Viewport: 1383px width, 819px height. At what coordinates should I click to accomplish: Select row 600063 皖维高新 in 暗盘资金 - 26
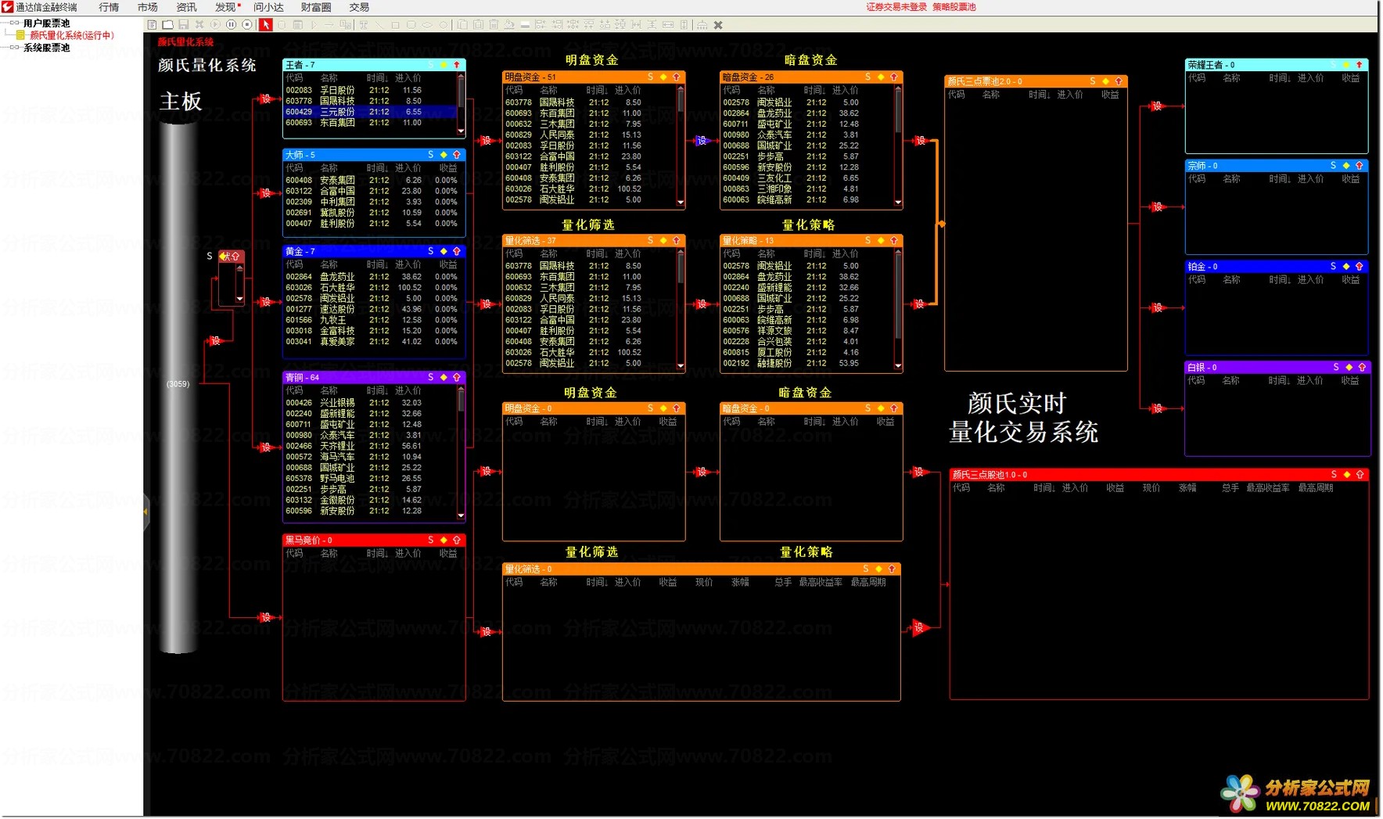click(x=807, y=199)
